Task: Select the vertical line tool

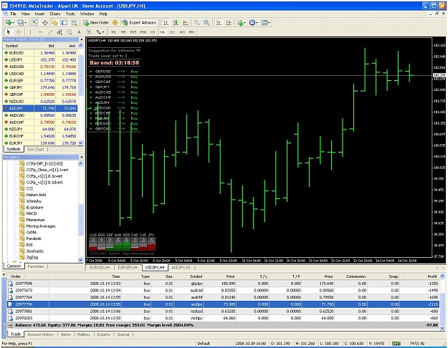Action: [30, 32]
